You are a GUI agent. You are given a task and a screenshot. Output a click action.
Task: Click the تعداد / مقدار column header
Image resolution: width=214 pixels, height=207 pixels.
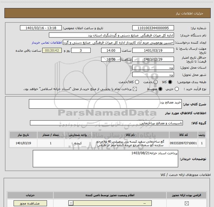(x=51, y=135)
